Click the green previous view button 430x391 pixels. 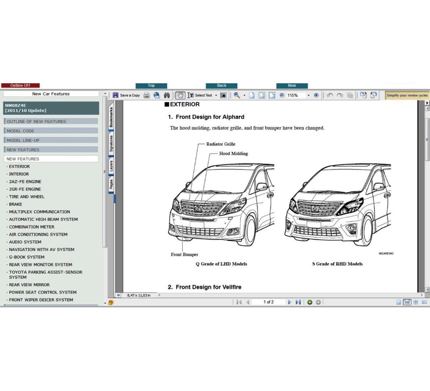pos(310,302)
